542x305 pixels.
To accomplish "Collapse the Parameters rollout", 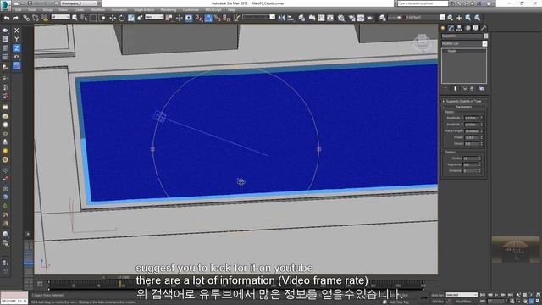I will coord(463,107).
